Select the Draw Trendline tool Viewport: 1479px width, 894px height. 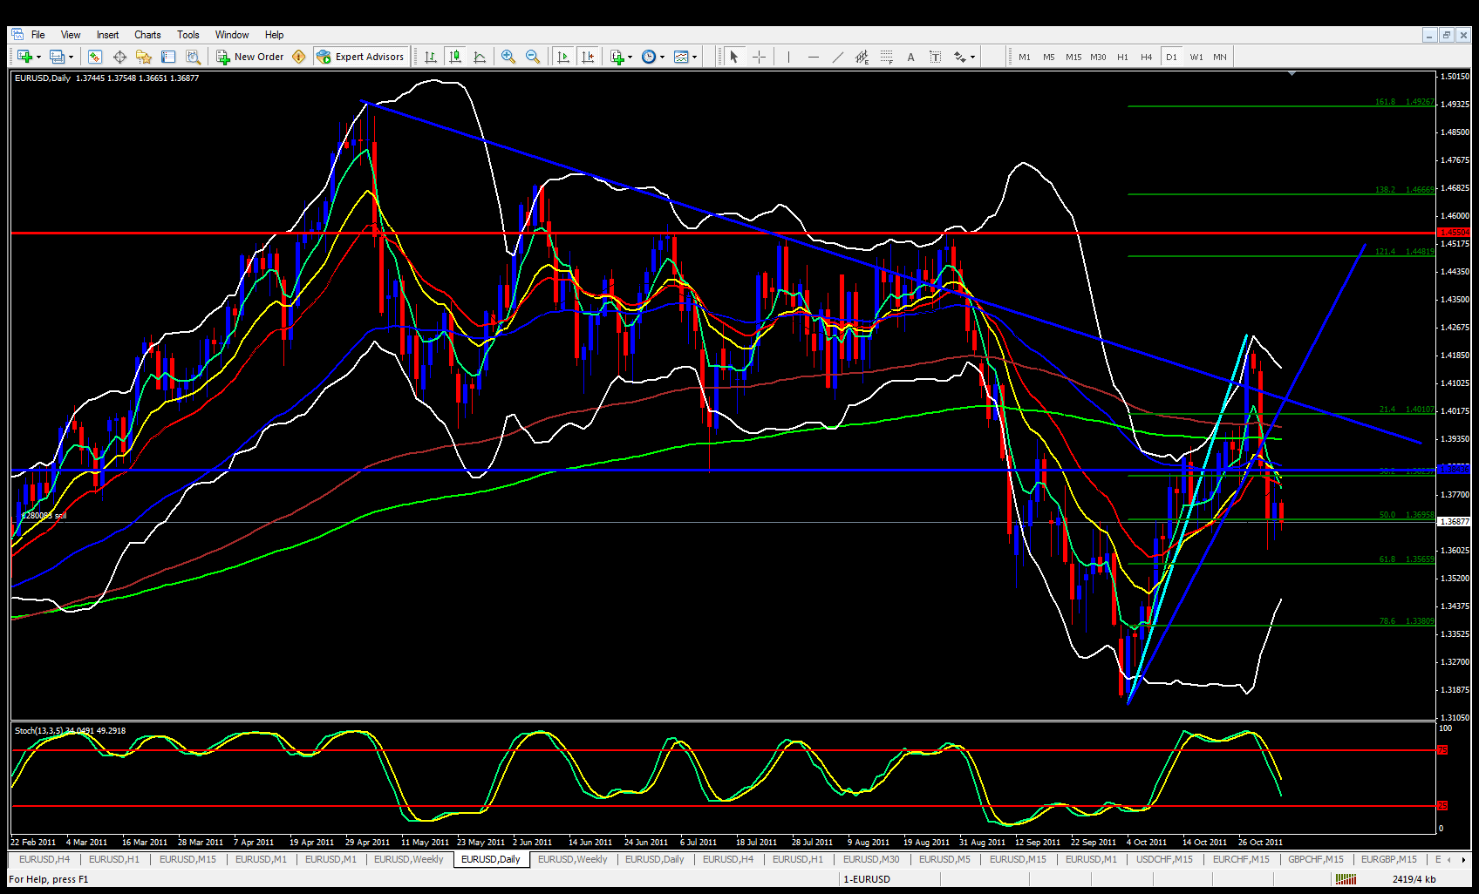[837, 57]
